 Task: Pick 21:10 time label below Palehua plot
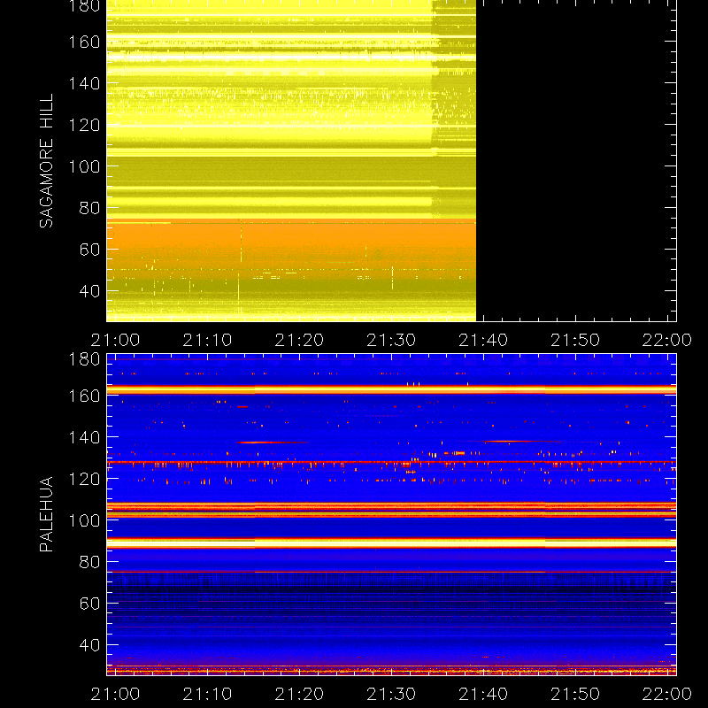pyautogui.click(x=207, y=694)
